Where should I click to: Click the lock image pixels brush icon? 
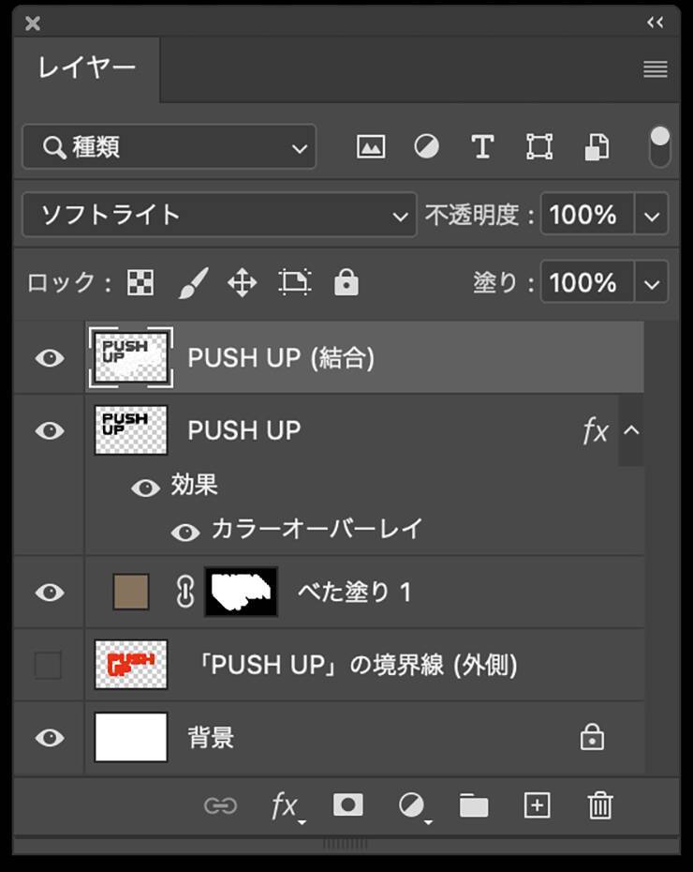point(192,282)
